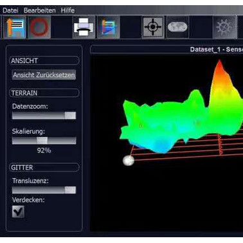Open settings via the gear icon
This screenshot has height=243, width=243.
coord(224,28)
